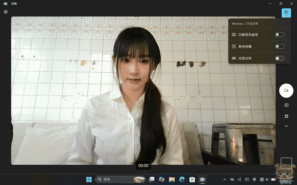Launch File Explorer from the taskbar
The width and height of the screenshot is (297, 185).
pyautogui.click(x=172, y=179)
